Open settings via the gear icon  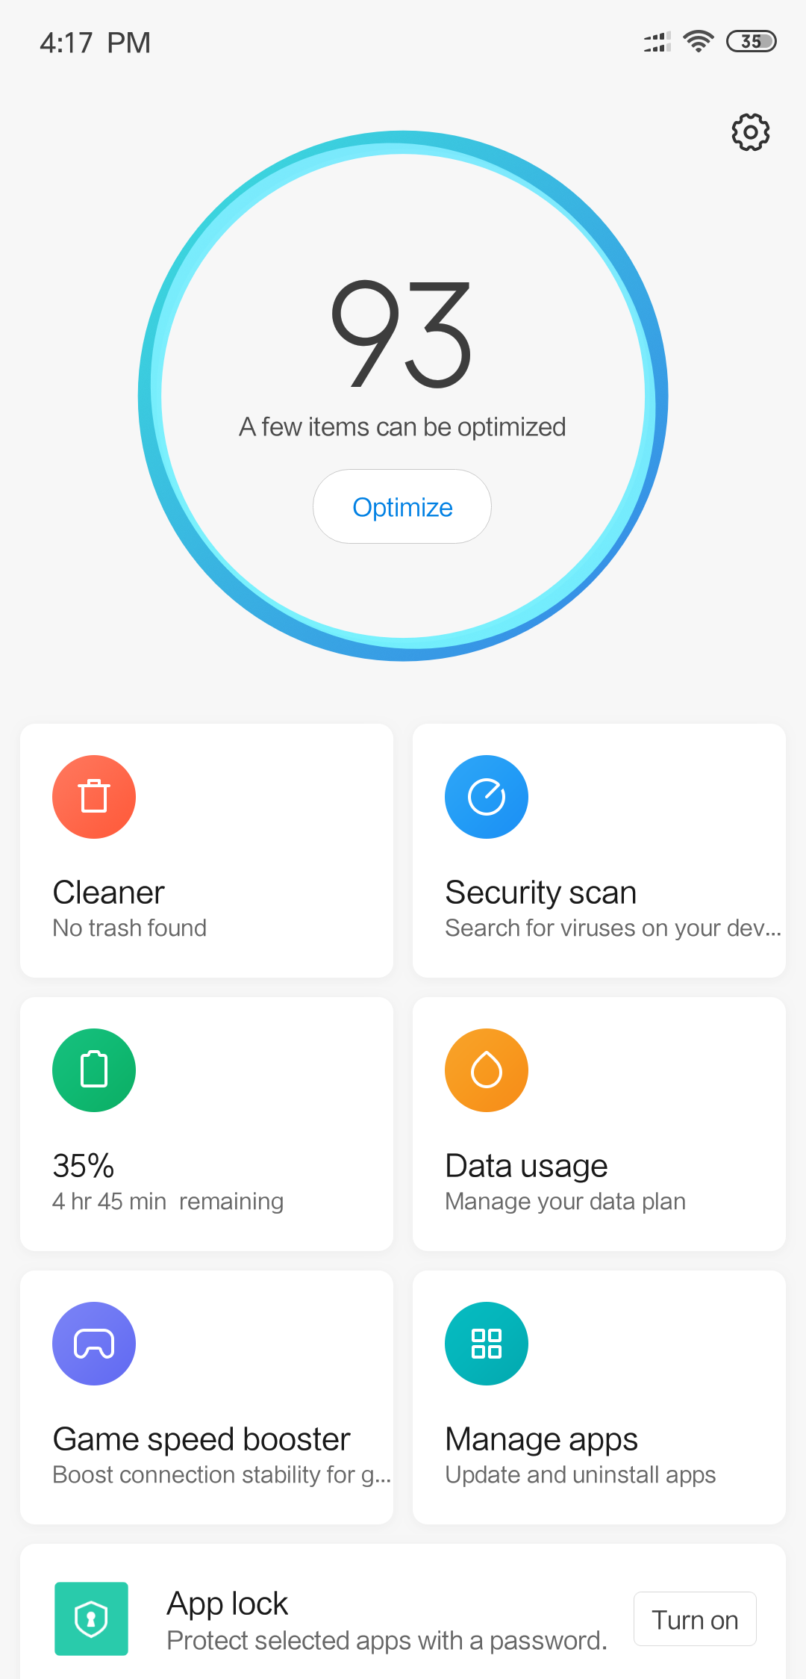[x=750, y=132]
